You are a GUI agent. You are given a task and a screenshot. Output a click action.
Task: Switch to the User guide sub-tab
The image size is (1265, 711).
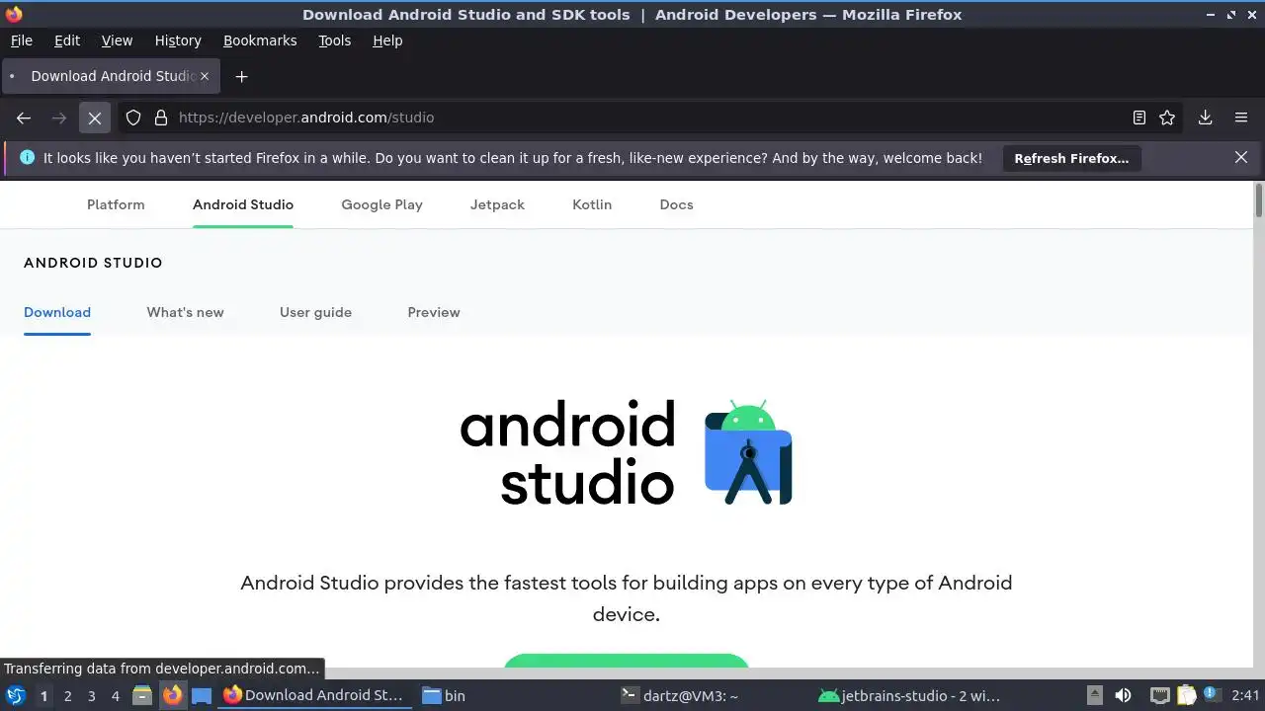[315, 312]
